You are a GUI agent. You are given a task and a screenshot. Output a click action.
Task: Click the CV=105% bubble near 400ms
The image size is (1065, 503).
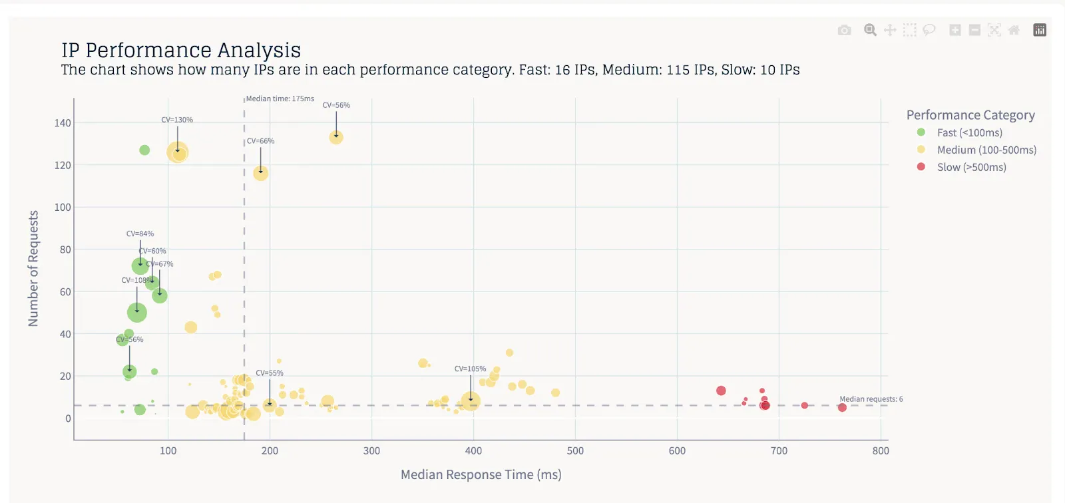pyautogui.click(x=471, y=402)
